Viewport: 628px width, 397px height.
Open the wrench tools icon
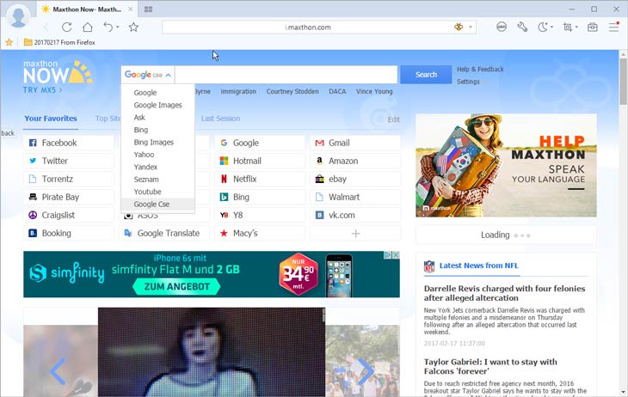522,27
